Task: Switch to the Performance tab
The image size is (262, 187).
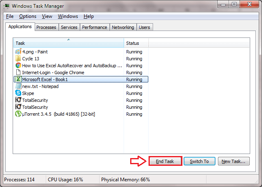Action: 95,27
